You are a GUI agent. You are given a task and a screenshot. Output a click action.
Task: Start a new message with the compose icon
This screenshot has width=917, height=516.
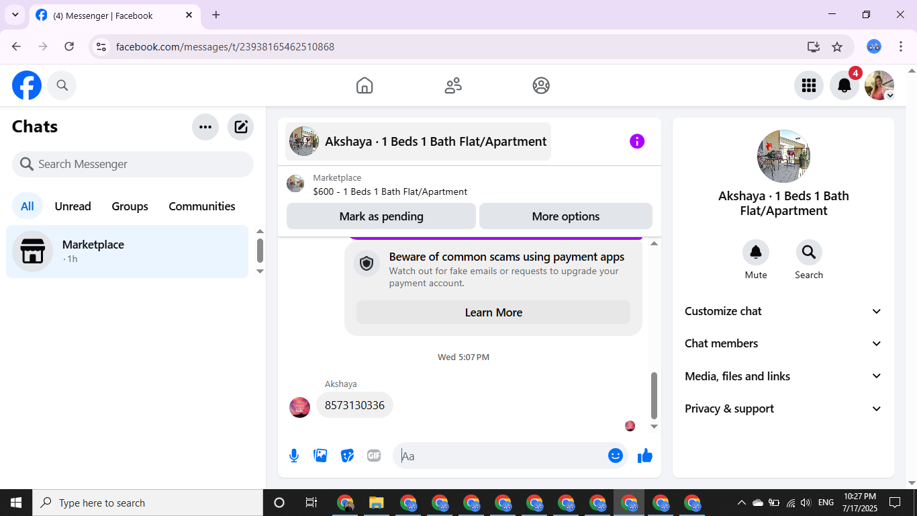(x=241, y=127)
